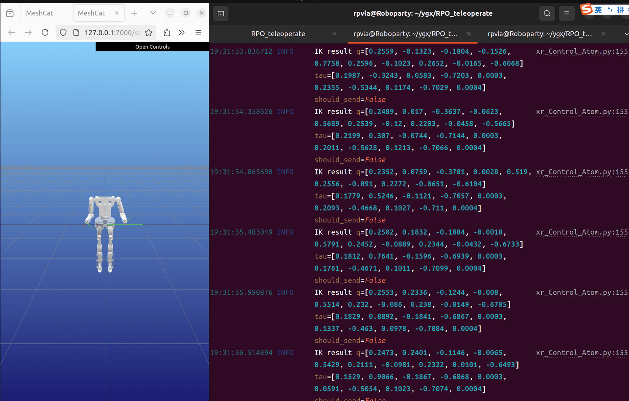Go back in browser history
Image resolution: width=629 pixels, height=401 pixels.
pyautogui.click(x=12, y=33)
